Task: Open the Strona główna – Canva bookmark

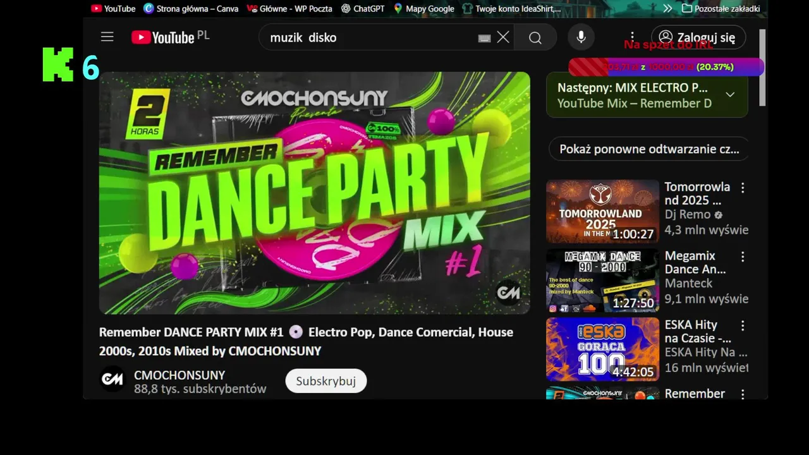Action: point(191,8)
